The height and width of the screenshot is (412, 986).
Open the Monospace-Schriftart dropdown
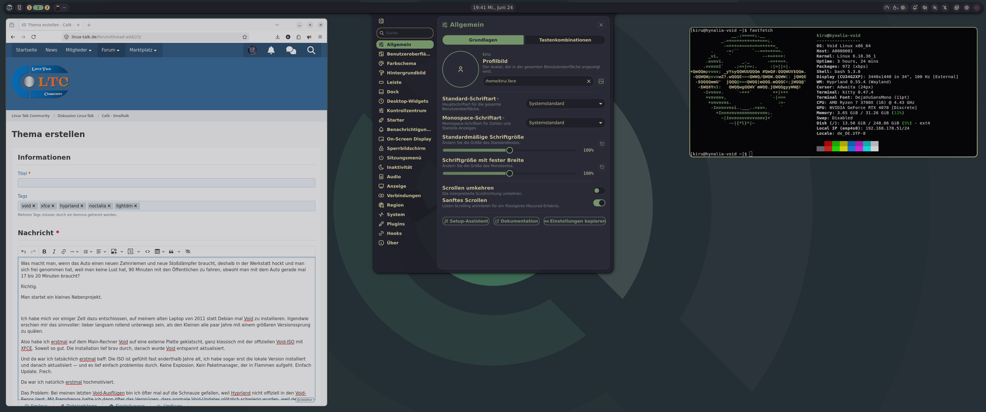[565, 123]
